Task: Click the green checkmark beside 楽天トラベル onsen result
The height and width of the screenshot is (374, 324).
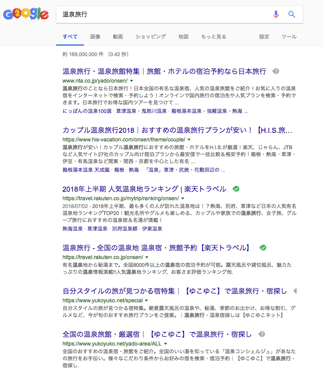Action: 263,247
